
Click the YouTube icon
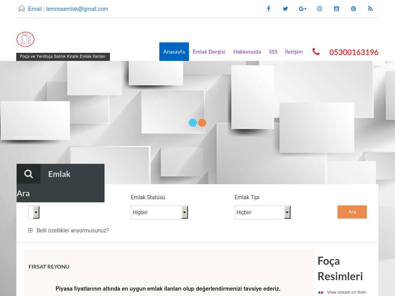336,8
